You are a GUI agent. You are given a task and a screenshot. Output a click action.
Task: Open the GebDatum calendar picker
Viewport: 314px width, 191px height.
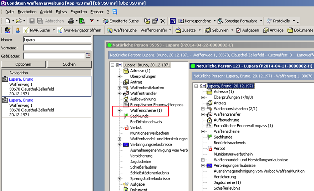point(88,56)
